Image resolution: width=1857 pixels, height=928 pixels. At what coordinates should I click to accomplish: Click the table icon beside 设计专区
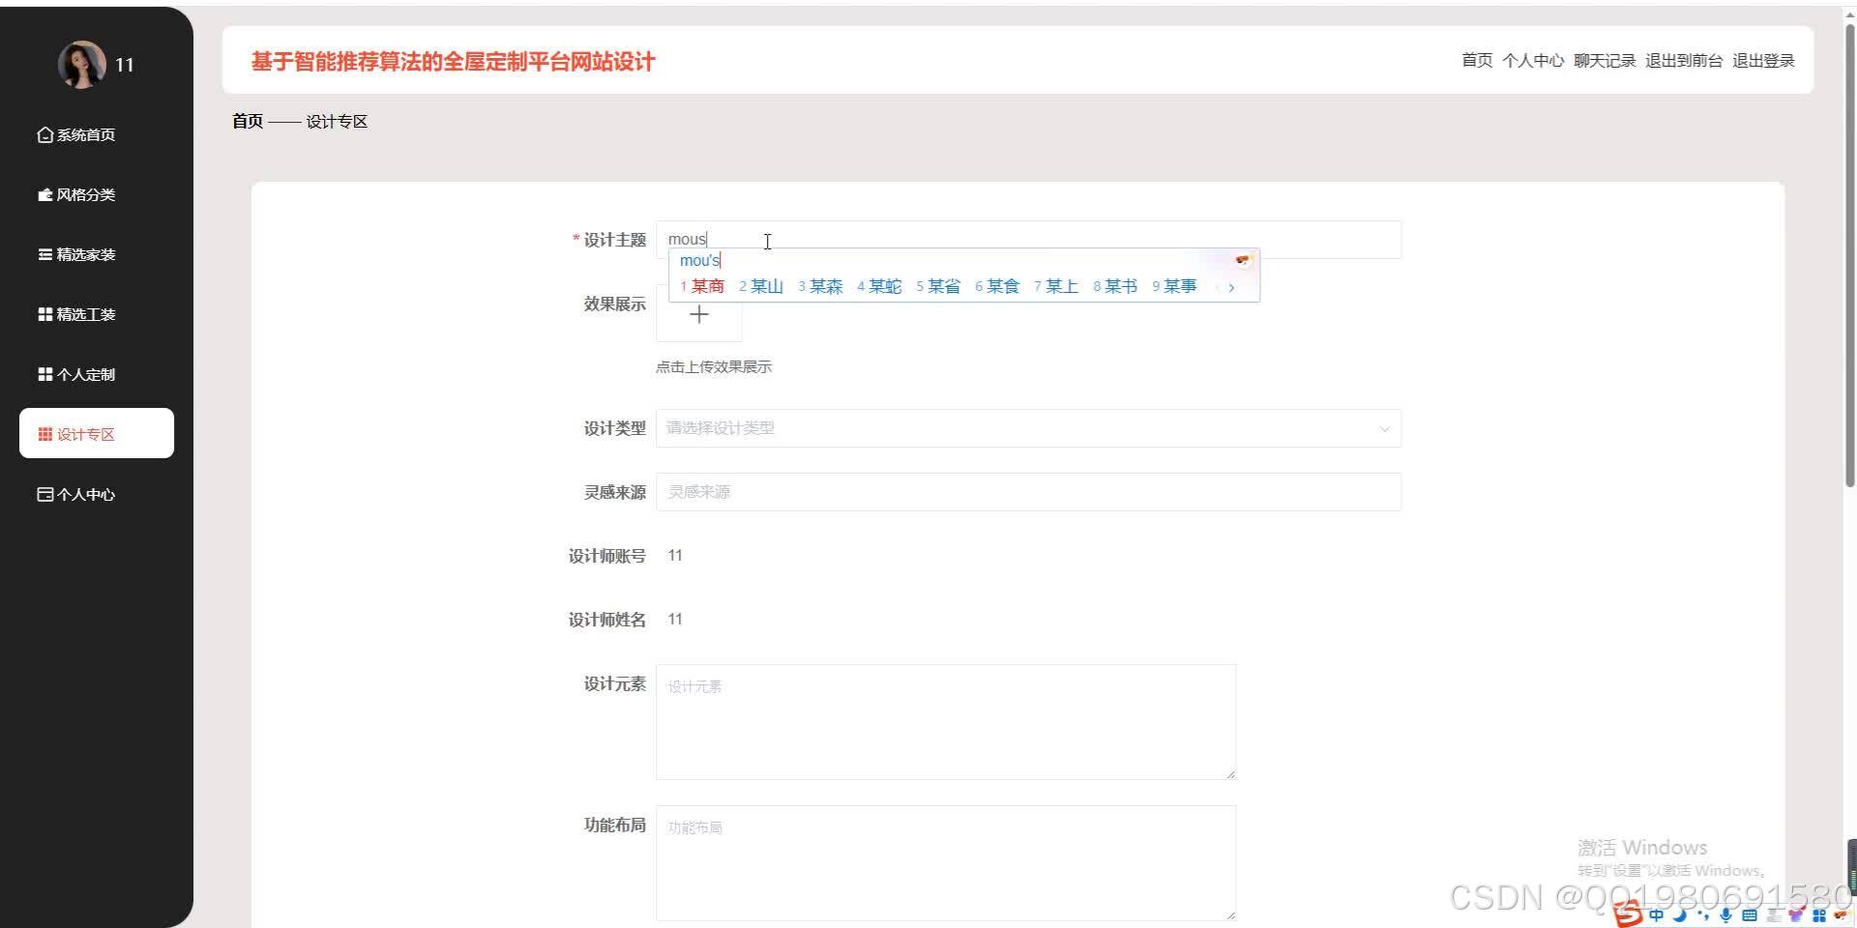coord(44,435)
